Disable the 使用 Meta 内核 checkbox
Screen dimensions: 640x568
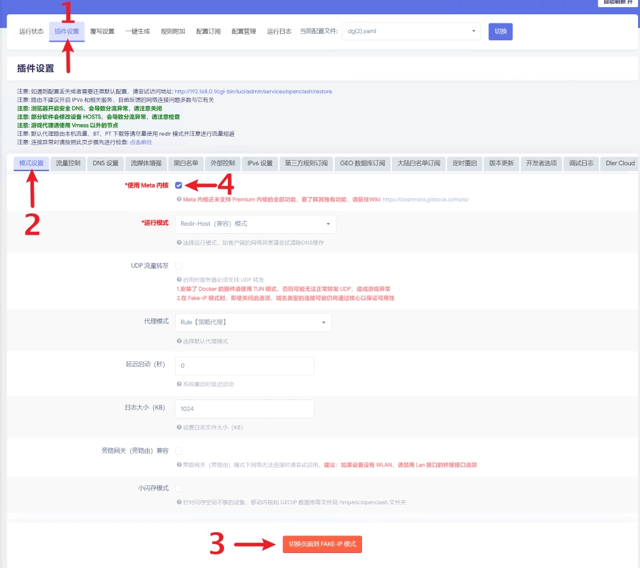[178, 185]
